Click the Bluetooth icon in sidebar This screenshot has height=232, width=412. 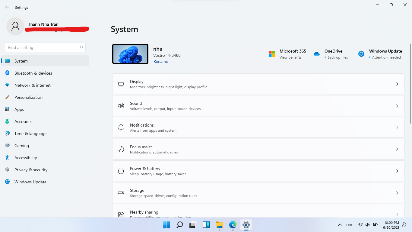7,73
